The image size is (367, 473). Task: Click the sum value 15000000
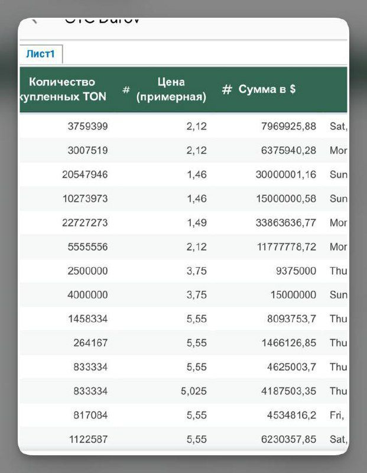(x=293, y=294)
